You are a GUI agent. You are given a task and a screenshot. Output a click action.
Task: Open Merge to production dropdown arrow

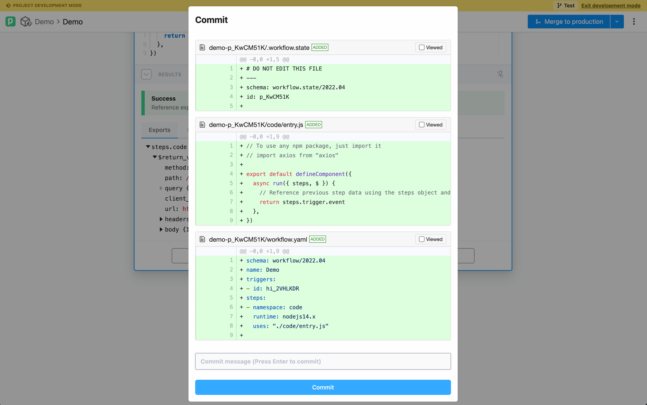point(617,21)
